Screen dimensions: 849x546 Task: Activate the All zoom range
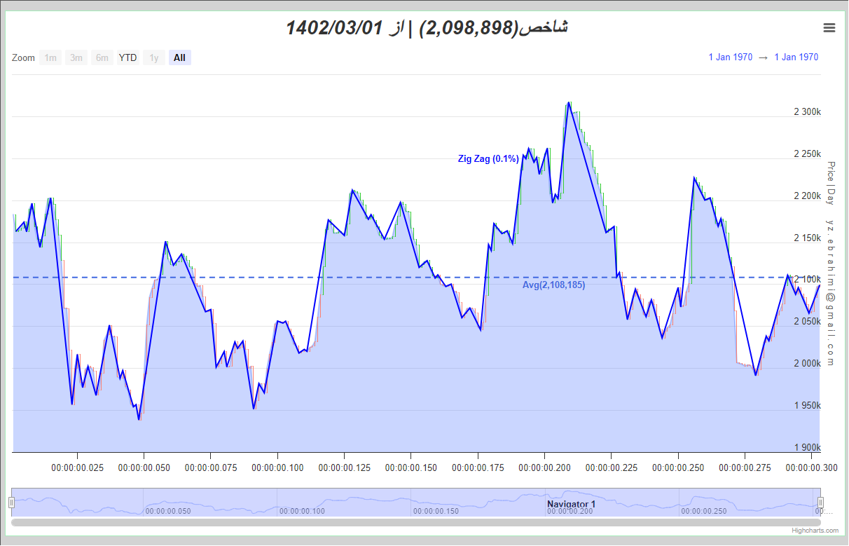point(180,57)
